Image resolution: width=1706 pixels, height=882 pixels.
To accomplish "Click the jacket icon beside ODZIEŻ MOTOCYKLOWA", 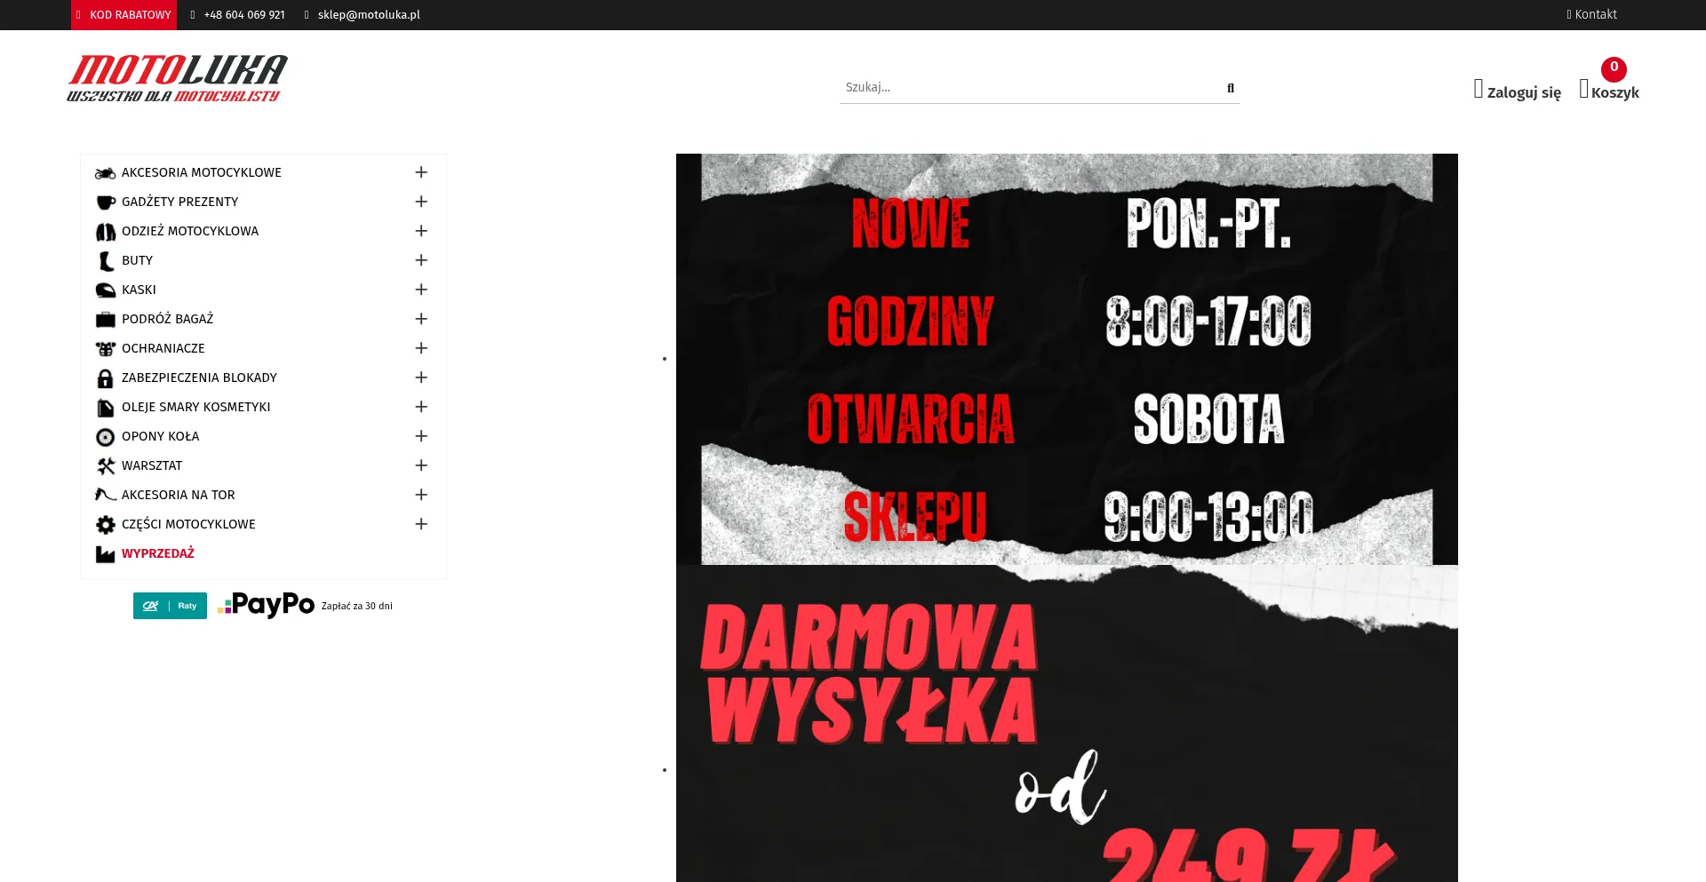I will pyautogui.click(x=105, y=232).
